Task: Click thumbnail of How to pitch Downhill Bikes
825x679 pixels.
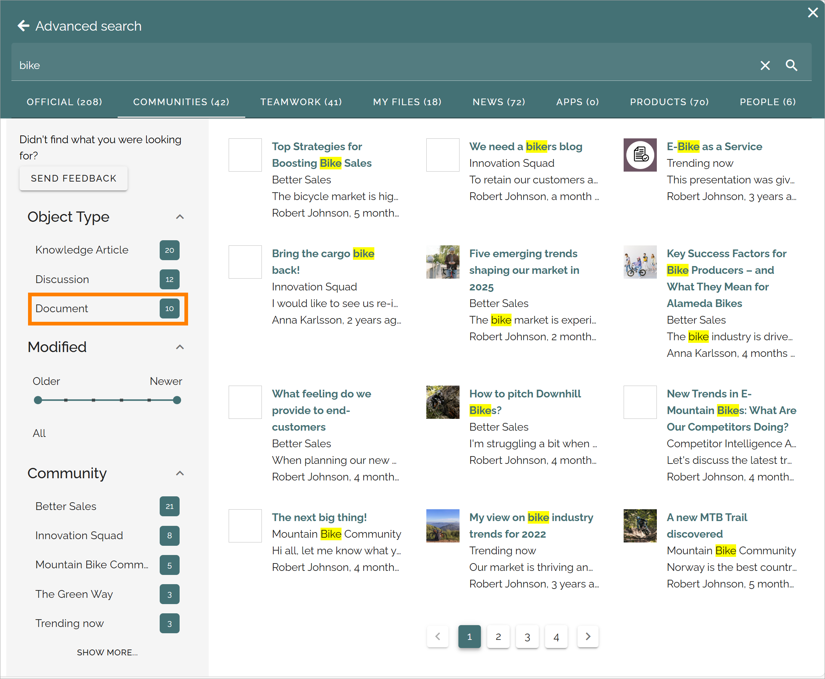Action: [443, 402]
